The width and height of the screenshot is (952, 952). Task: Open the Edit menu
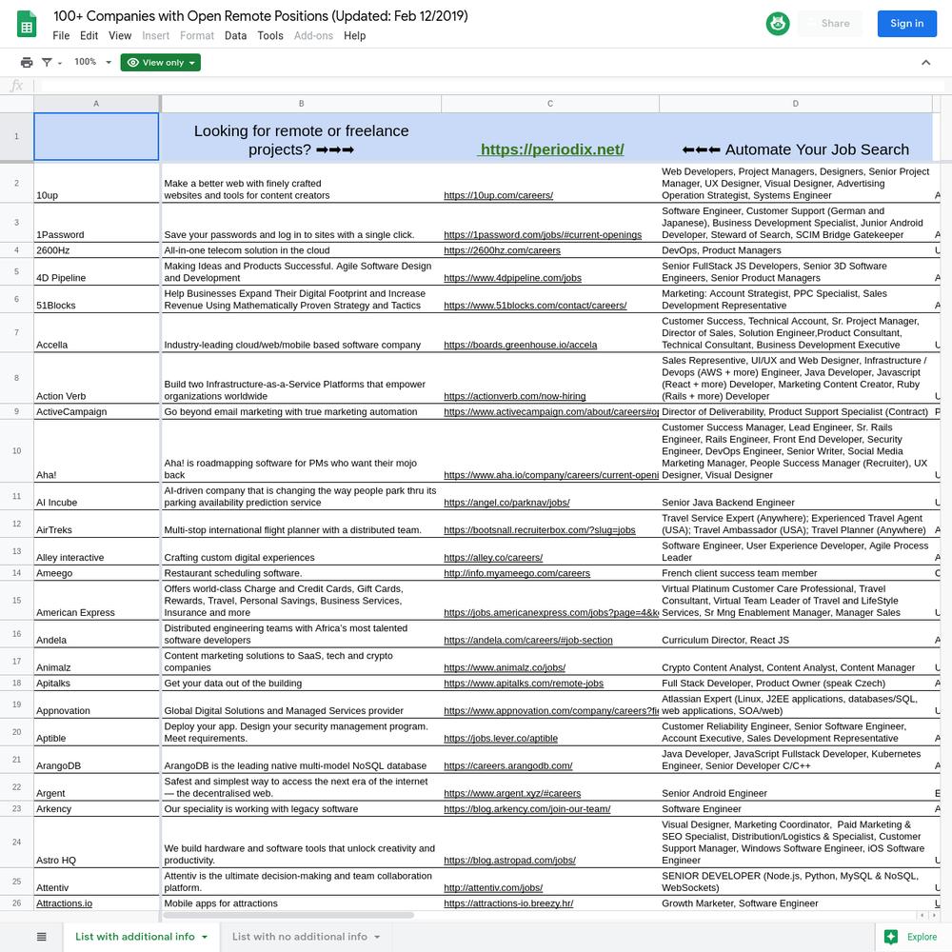point(89,36)
